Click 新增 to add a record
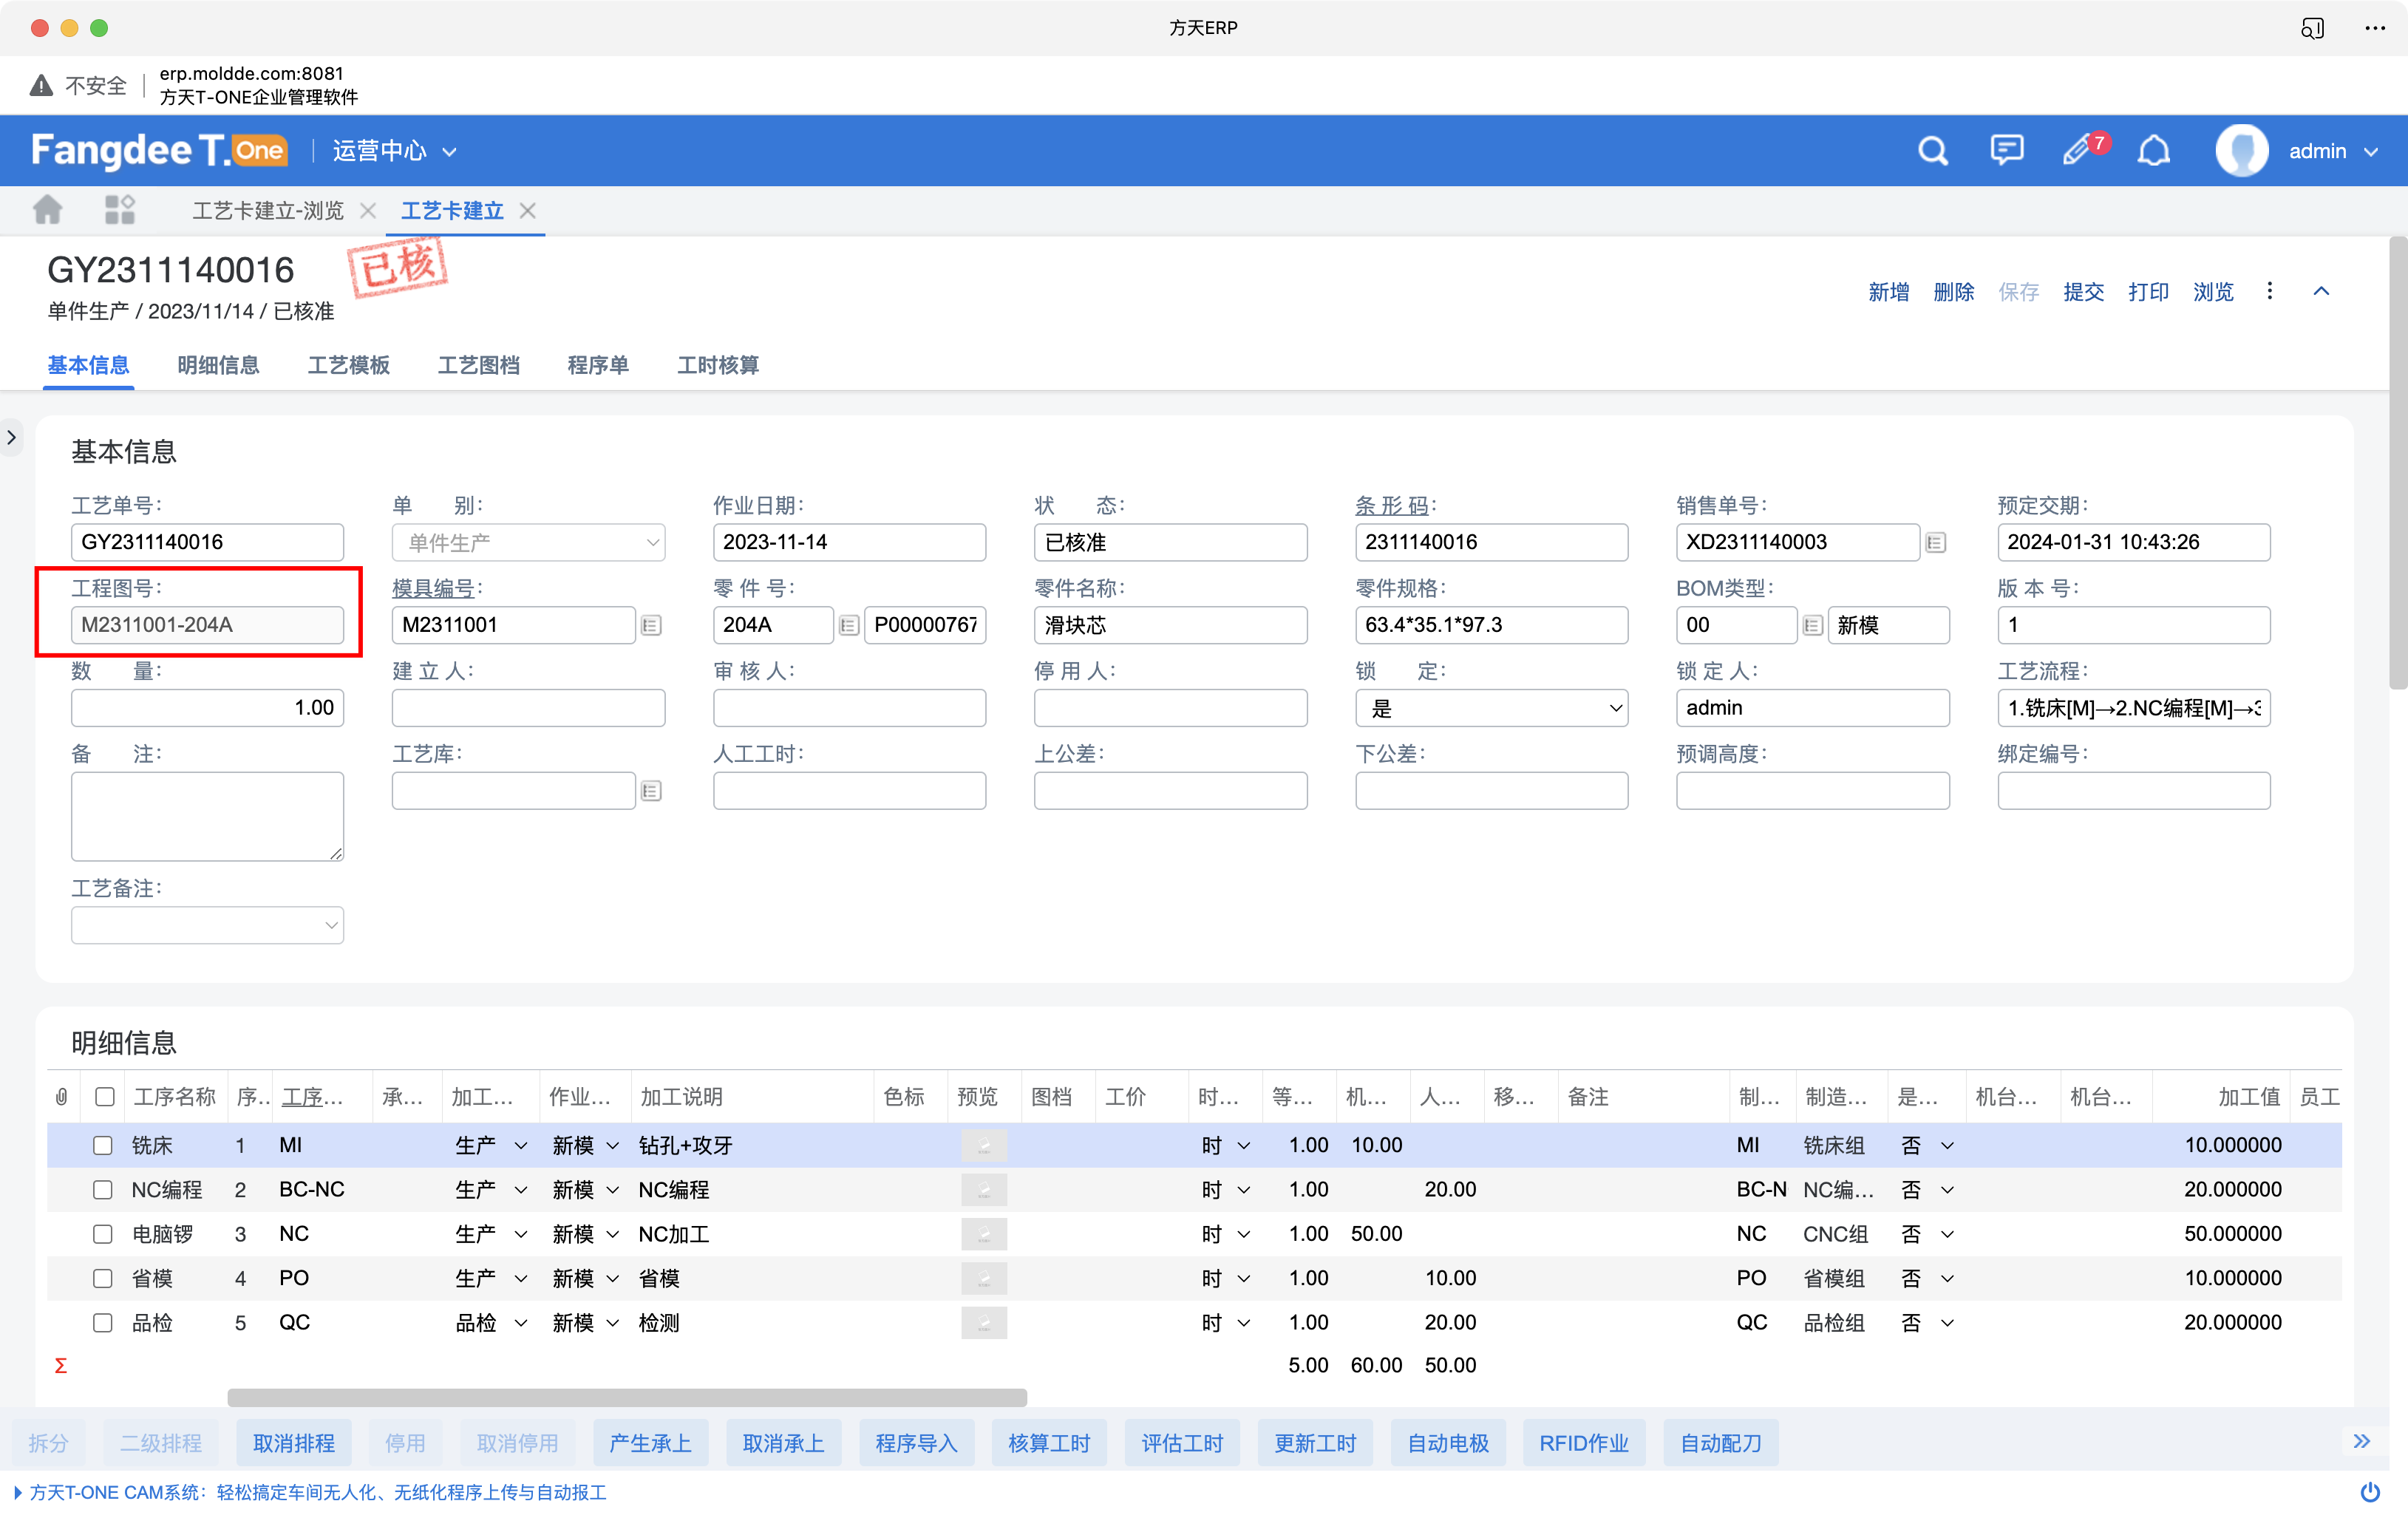This screenshot has height=1515, width=2408. (x=1888, y=291)
